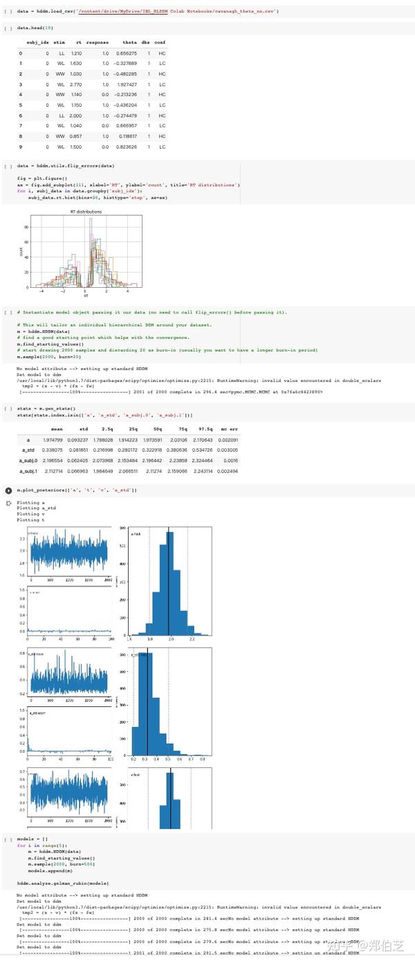The height and width of the screenshot is (963, 415).
Task: Run the m.gen_stats() cell via its bracket
Action: tap(7, 409)
